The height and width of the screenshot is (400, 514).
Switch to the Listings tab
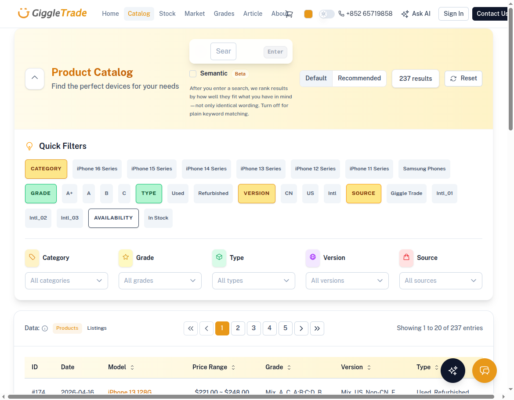(96, 328)
